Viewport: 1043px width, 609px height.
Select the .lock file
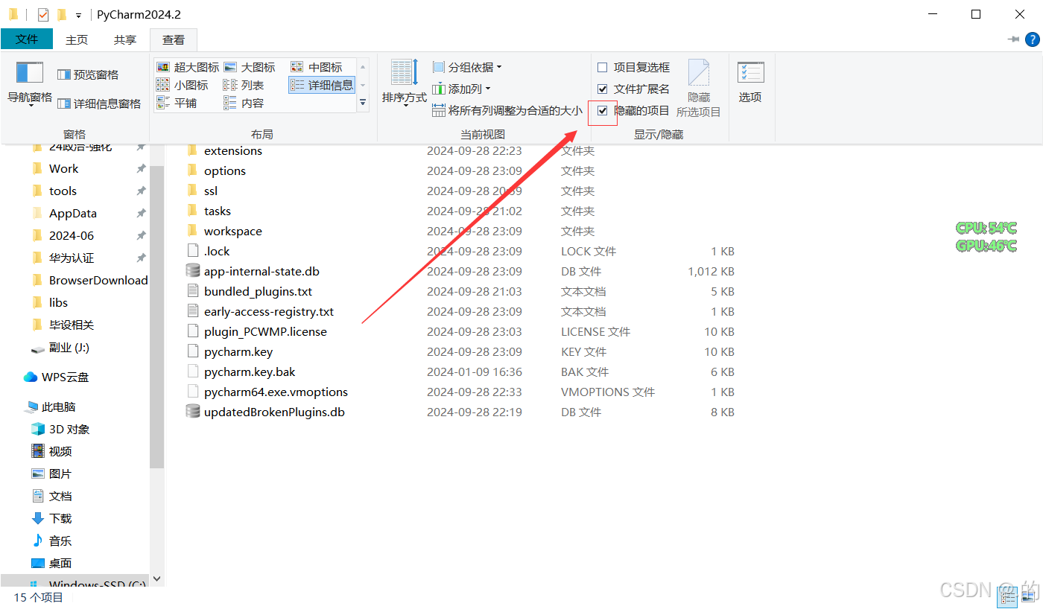(x=217, y=251)
